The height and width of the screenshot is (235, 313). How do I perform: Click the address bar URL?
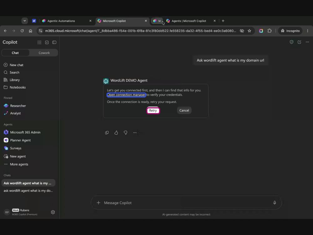pos(141,31)
